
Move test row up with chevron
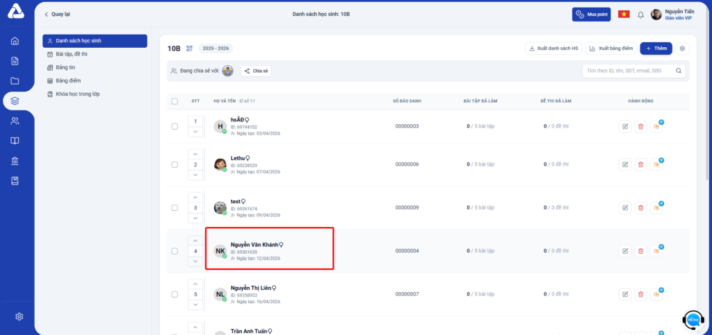195,198
